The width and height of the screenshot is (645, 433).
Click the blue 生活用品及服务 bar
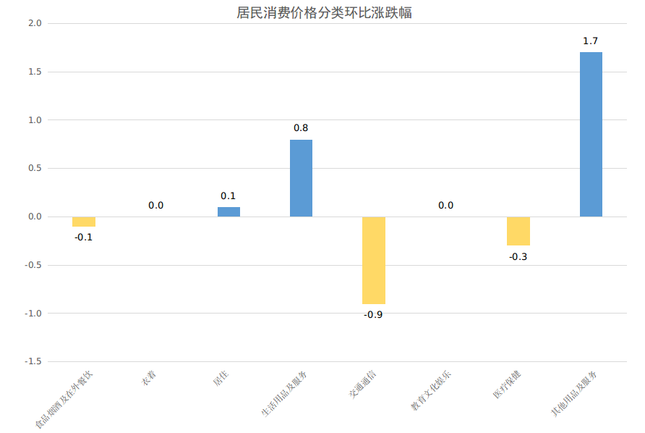pos(301,178)
